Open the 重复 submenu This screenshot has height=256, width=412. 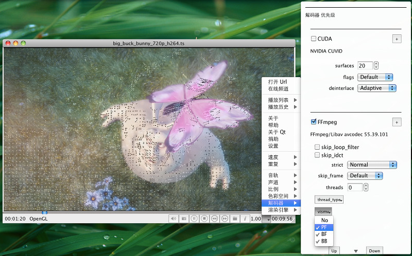[281, 164]
